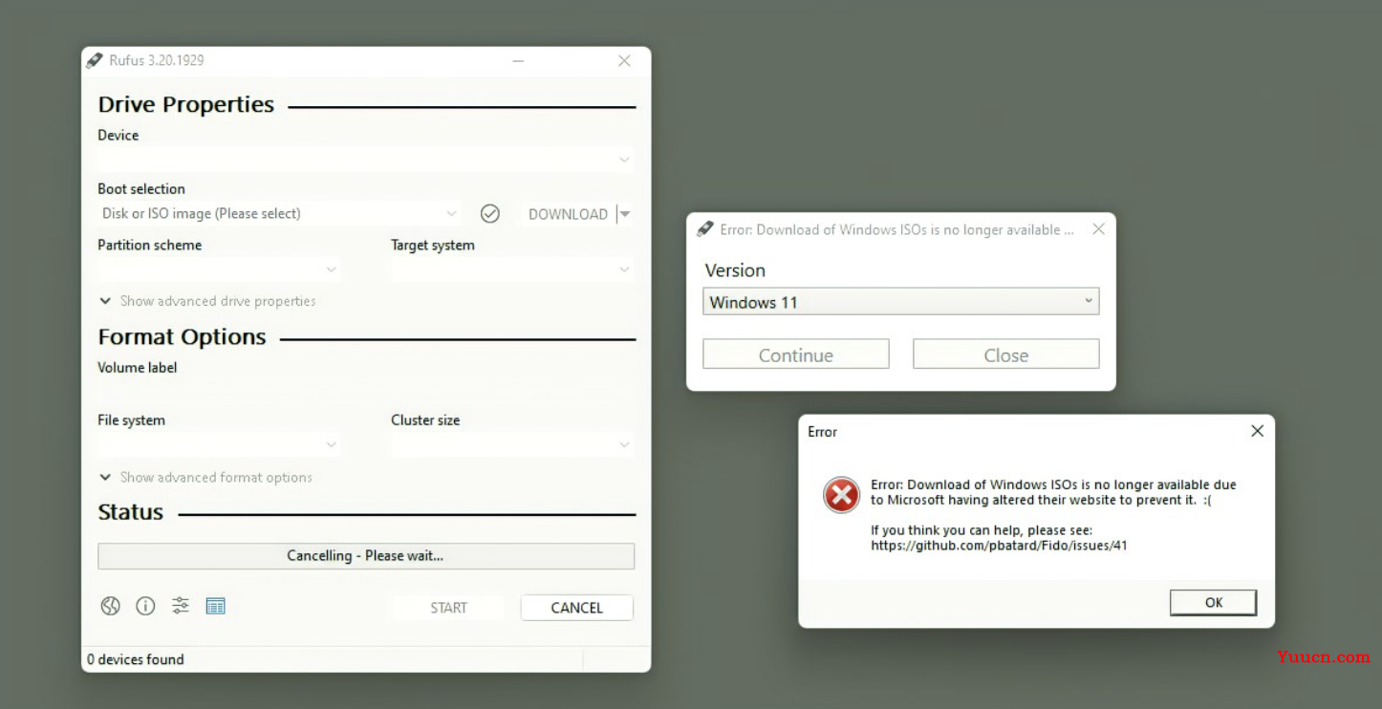Show the log with the list icon
Screen dimensions: 1382x709
click(x=216, y=606)
